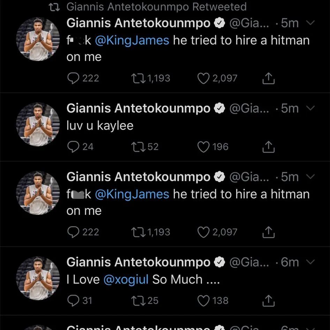Screen dimensions: 330x330
Task: Like the second hitman tweet
Action: point(203,232)
